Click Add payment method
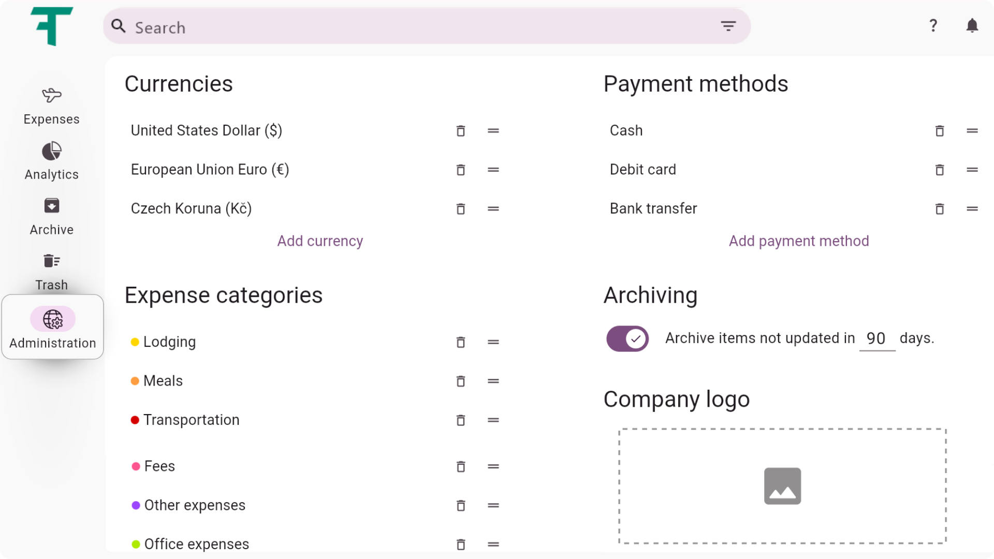 [799, 241]
